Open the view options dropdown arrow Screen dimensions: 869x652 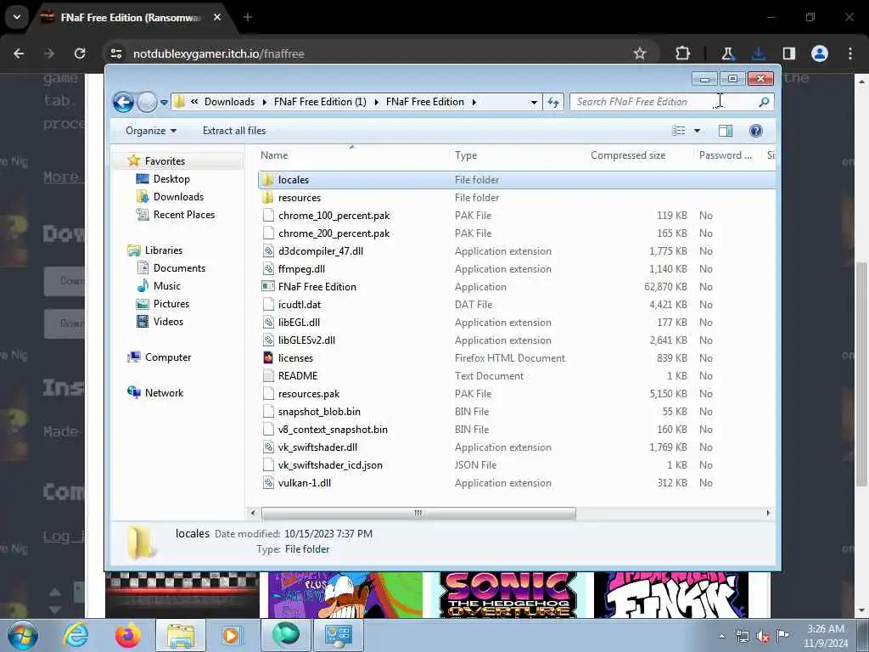coord(698,131)
